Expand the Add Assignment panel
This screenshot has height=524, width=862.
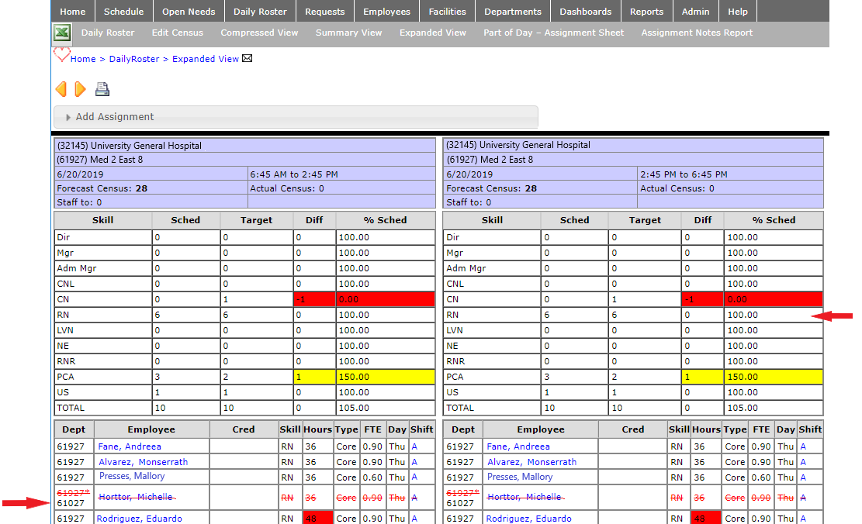115,117
